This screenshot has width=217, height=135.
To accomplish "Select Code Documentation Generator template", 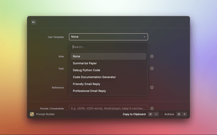I will (108, 77).
